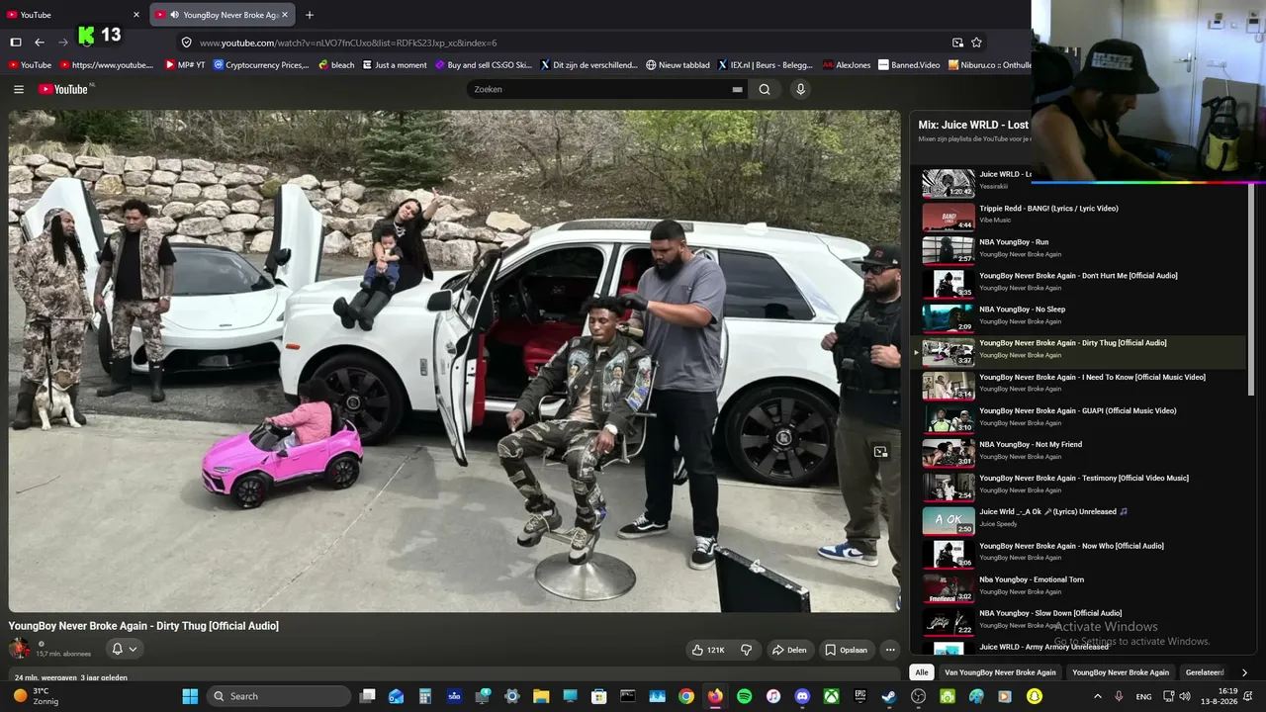Open Google Chrome from the taskbar
1266x712 pixels.
[x=685, y=696]
